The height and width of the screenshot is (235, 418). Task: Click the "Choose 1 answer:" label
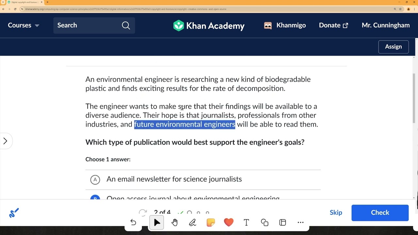point(108,159)
